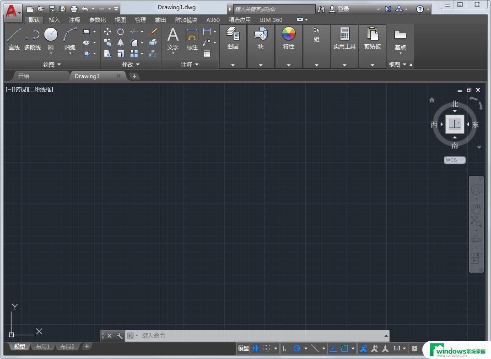Toggle annotation visibility icon in status bar
Screen dimensions: 491x359
click(363, 348)
